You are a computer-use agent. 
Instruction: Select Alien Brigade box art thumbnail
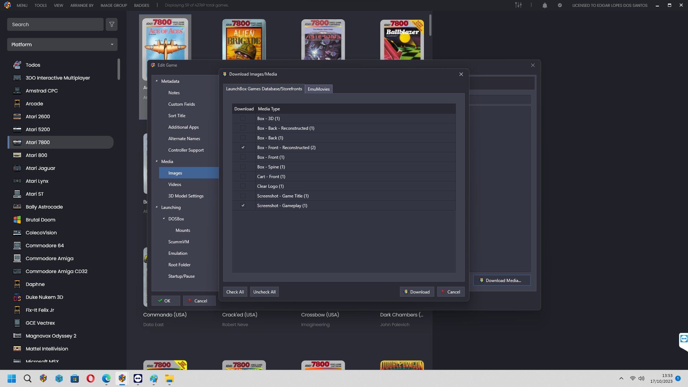pyautogui.click(x=244, y=39)
